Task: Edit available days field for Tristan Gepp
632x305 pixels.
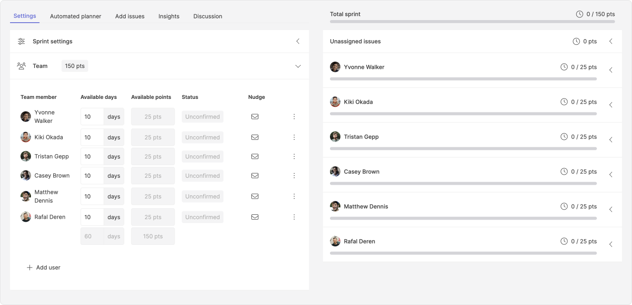Action: coord(92,156)
